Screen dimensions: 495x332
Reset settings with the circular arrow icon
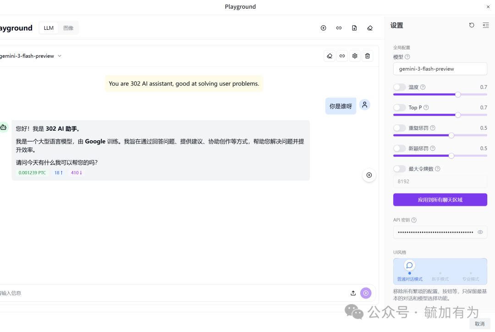(x=472, y=25)
